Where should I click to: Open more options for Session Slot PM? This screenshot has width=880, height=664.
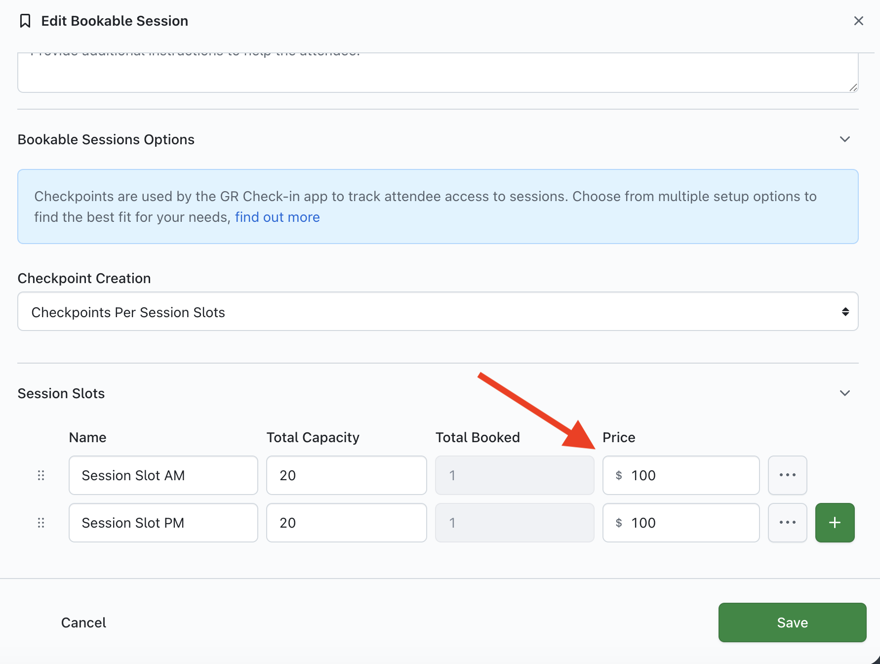(787, 523)
